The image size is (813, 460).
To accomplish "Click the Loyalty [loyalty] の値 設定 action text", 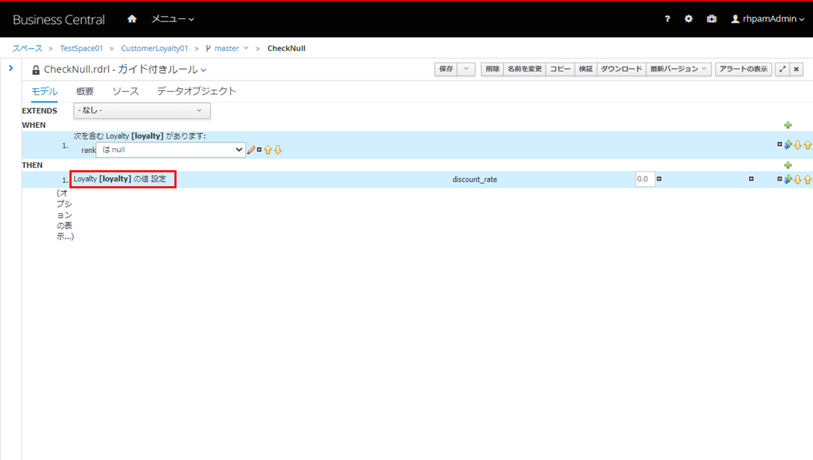I will click(x=120, y=179).
